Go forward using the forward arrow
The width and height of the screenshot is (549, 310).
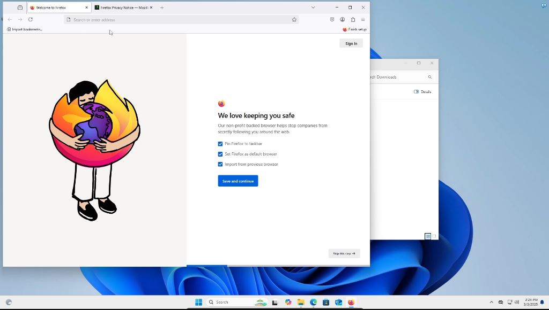pyautogui.click(x=20, y=20)
